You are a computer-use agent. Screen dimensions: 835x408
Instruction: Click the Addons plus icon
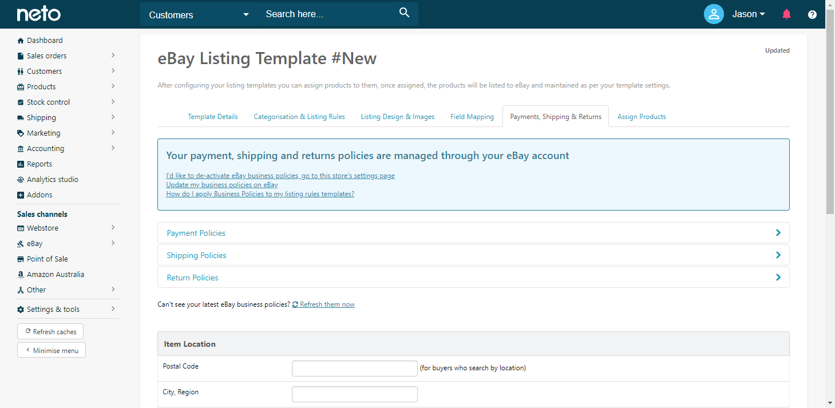coord(21,195)
